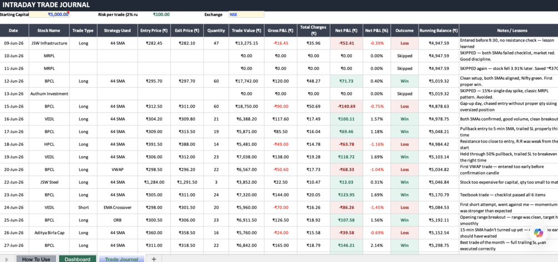Select the Running Balance column header
The width and height of the screenshot is (558, 262).
click(x=439, y=31)
